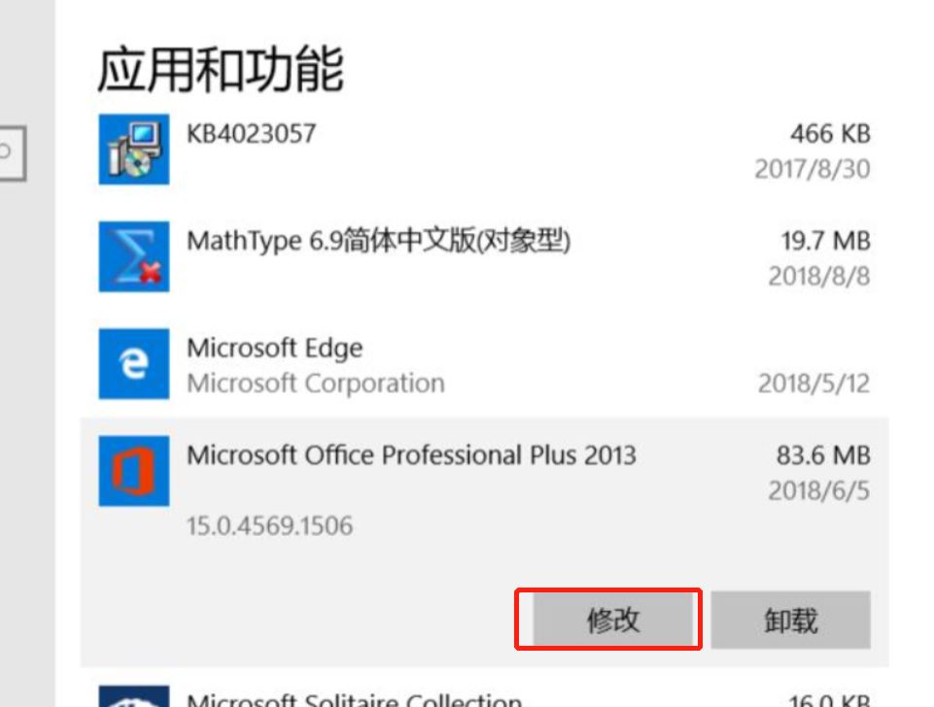
Task: Click the search box magnifier at left edge
Action: 8,152
